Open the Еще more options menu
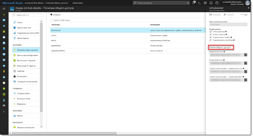 pyautogui.click(x=244, y=15)
